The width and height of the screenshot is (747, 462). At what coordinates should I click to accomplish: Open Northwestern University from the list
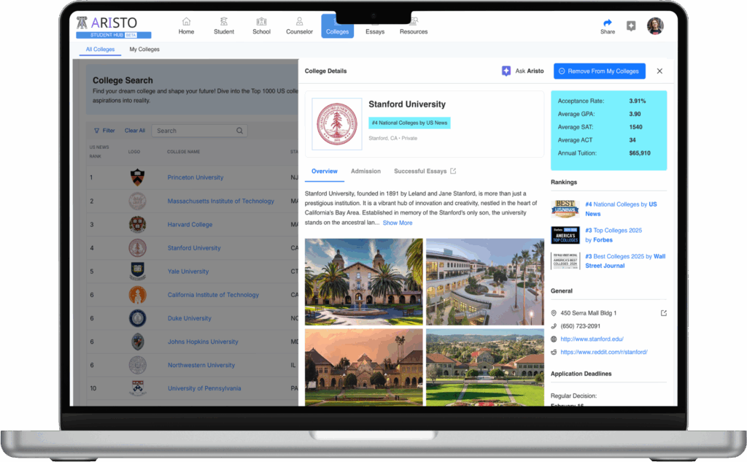click(x=201, y=365)
